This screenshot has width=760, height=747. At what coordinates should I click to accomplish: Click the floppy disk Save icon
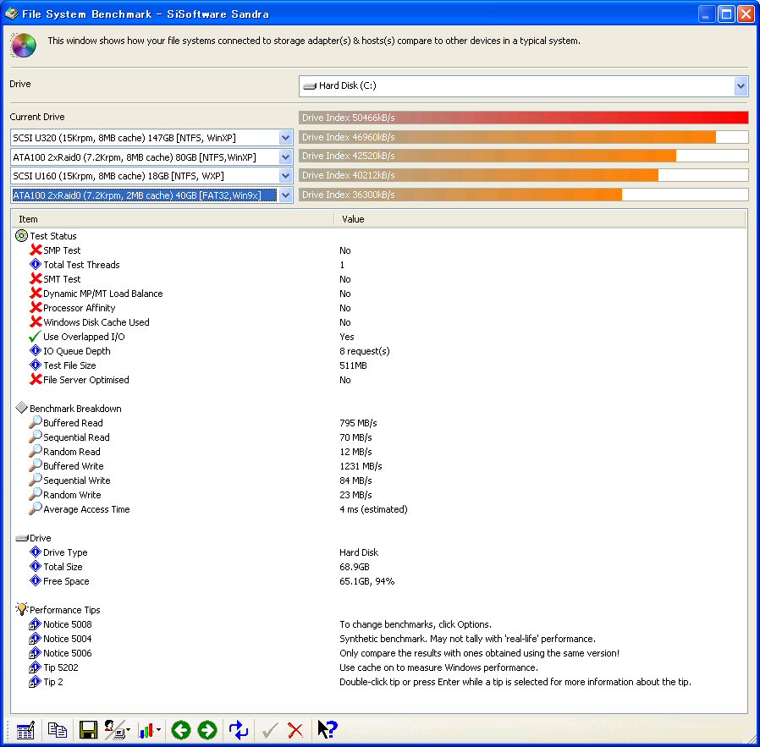click(88, 730)
